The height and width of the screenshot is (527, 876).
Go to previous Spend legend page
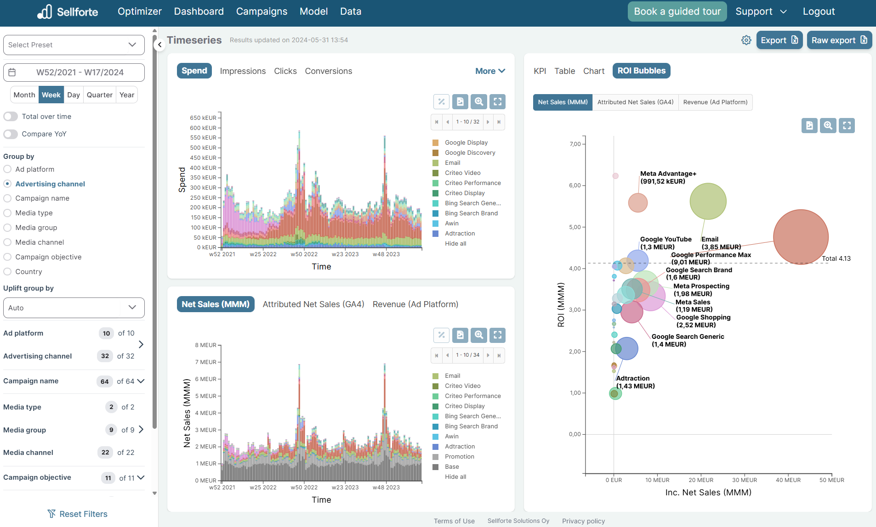(x=448, y=122)
